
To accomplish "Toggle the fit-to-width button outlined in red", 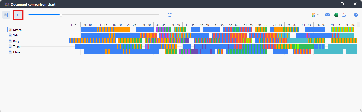I will coord(18,15).
